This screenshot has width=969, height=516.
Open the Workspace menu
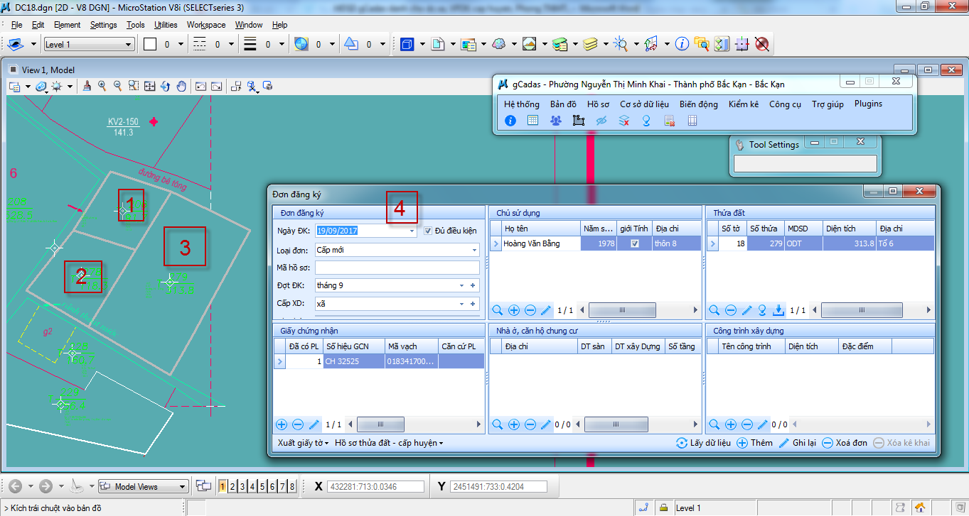206,25
